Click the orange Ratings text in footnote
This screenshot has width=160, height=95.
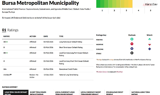click(99, 60)
